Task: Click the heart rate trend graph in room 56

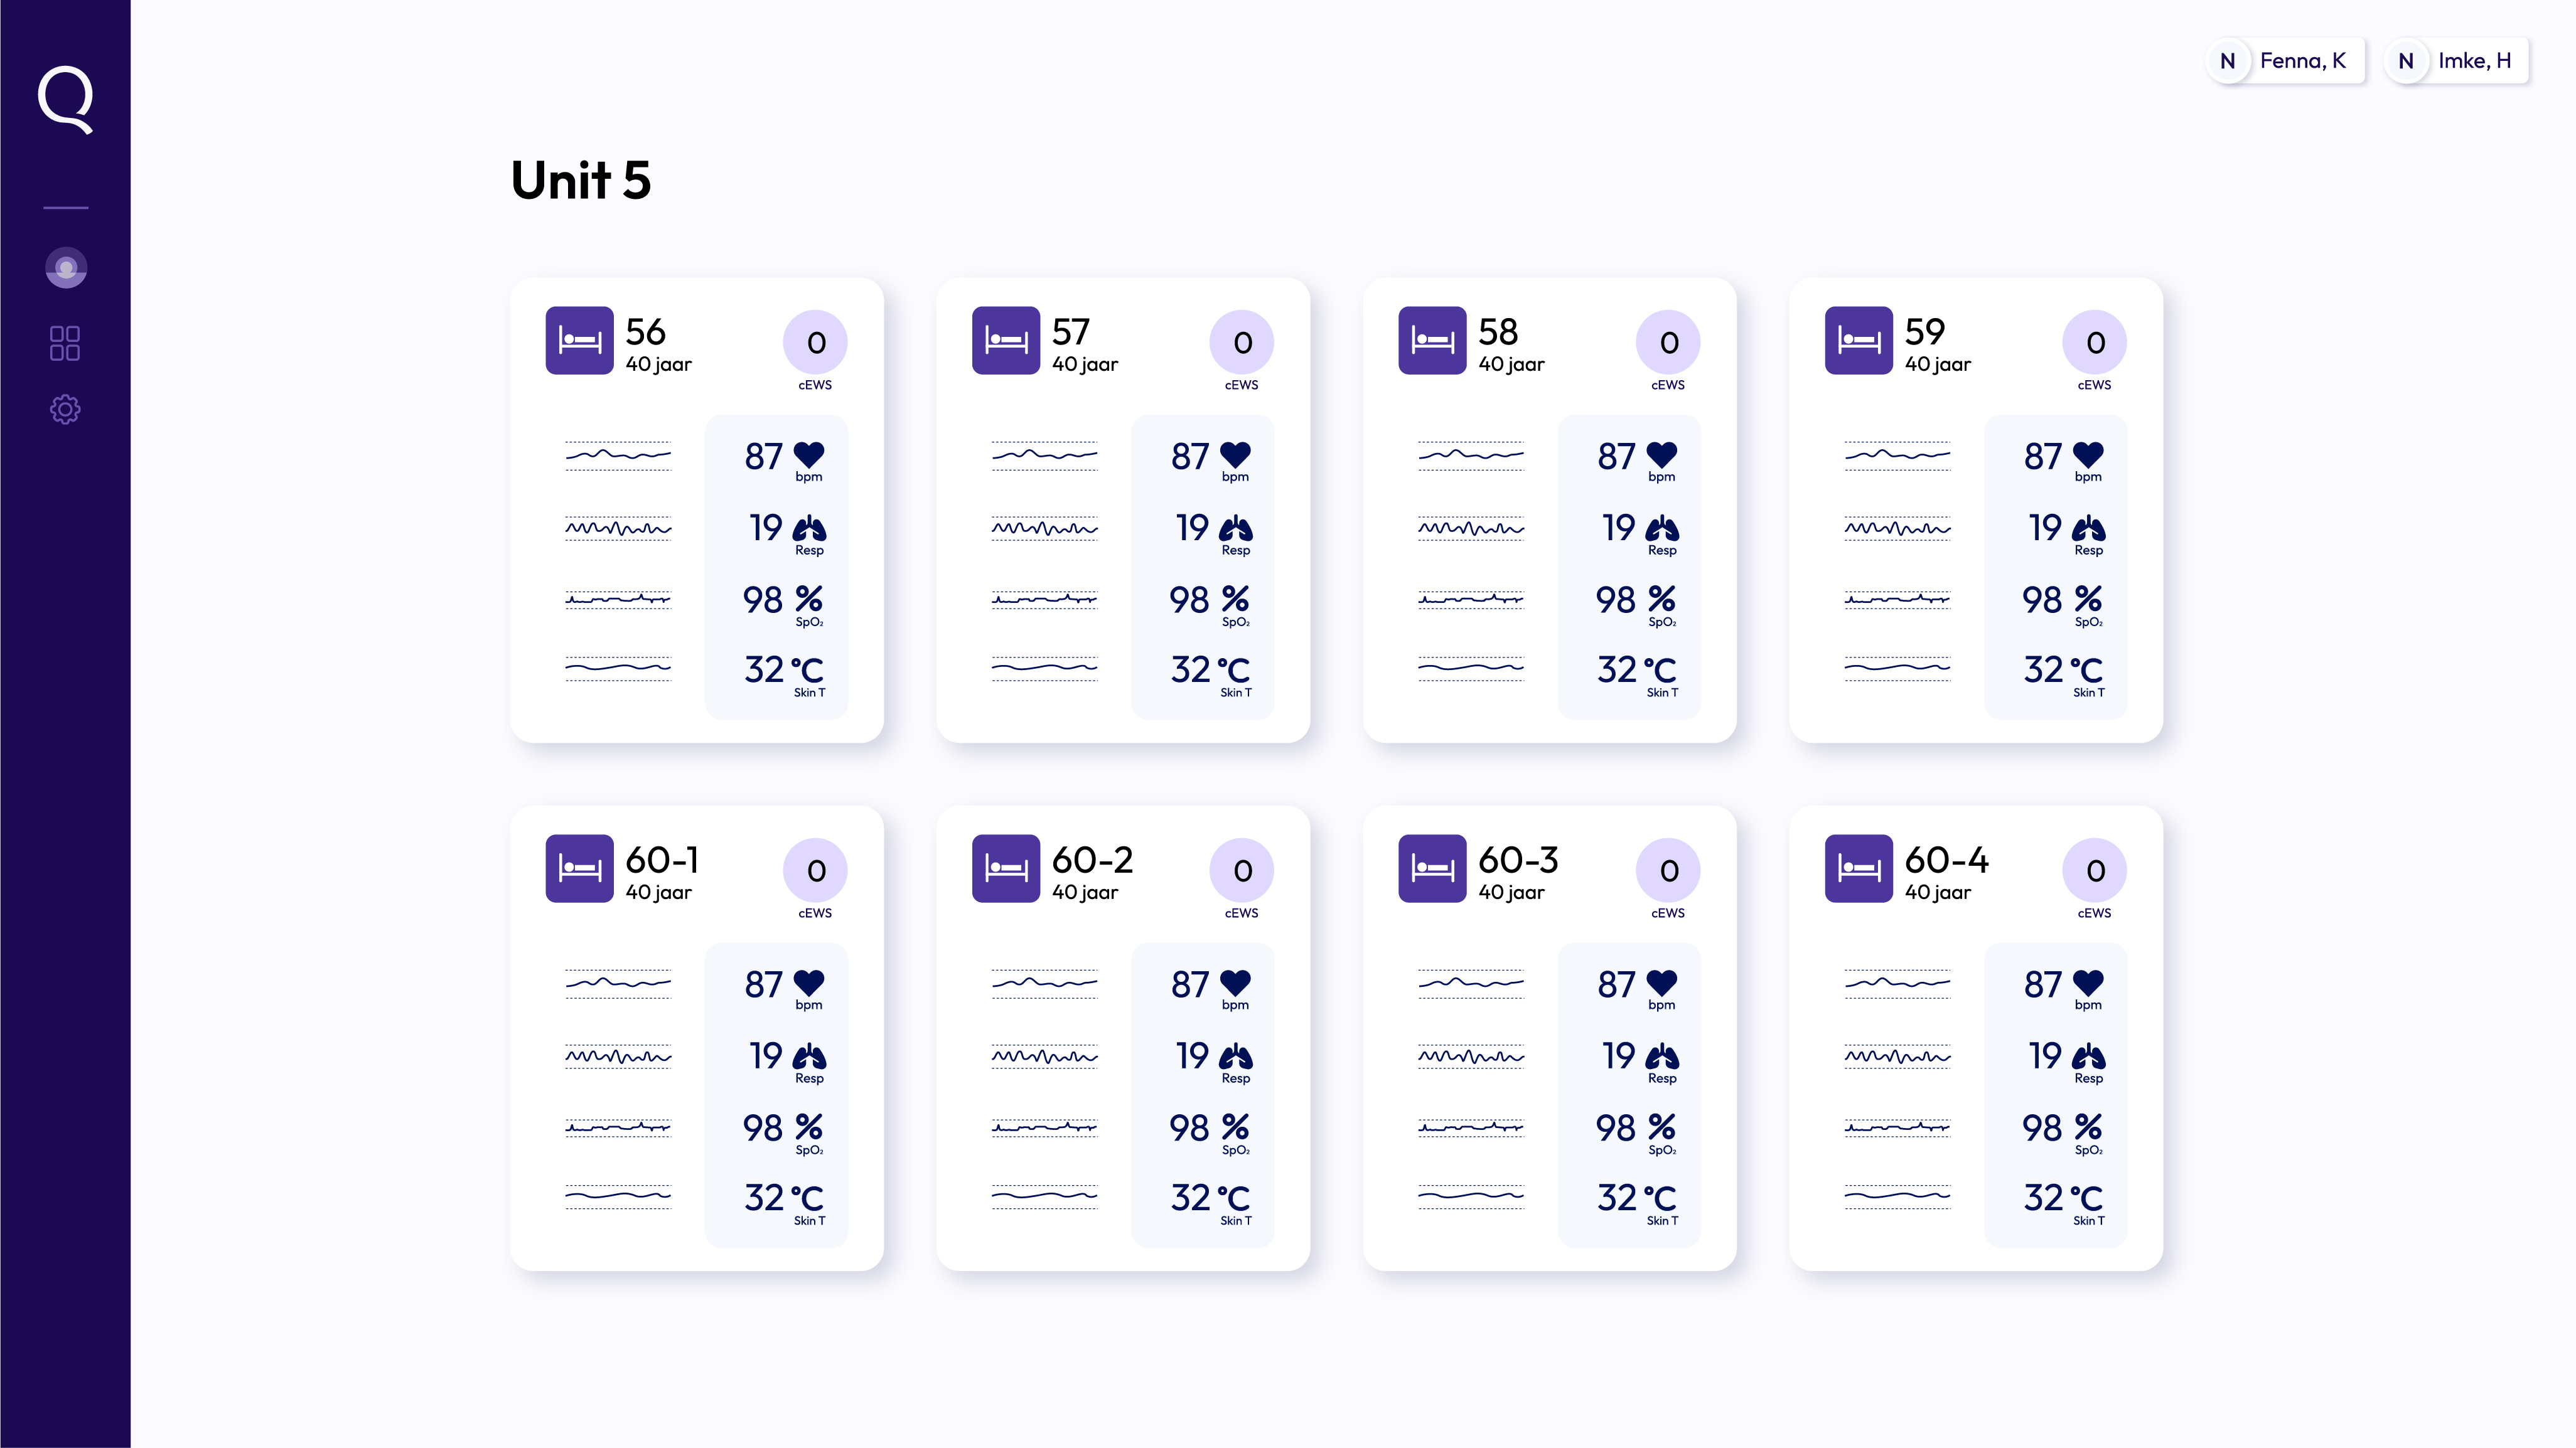Action: 618,455
